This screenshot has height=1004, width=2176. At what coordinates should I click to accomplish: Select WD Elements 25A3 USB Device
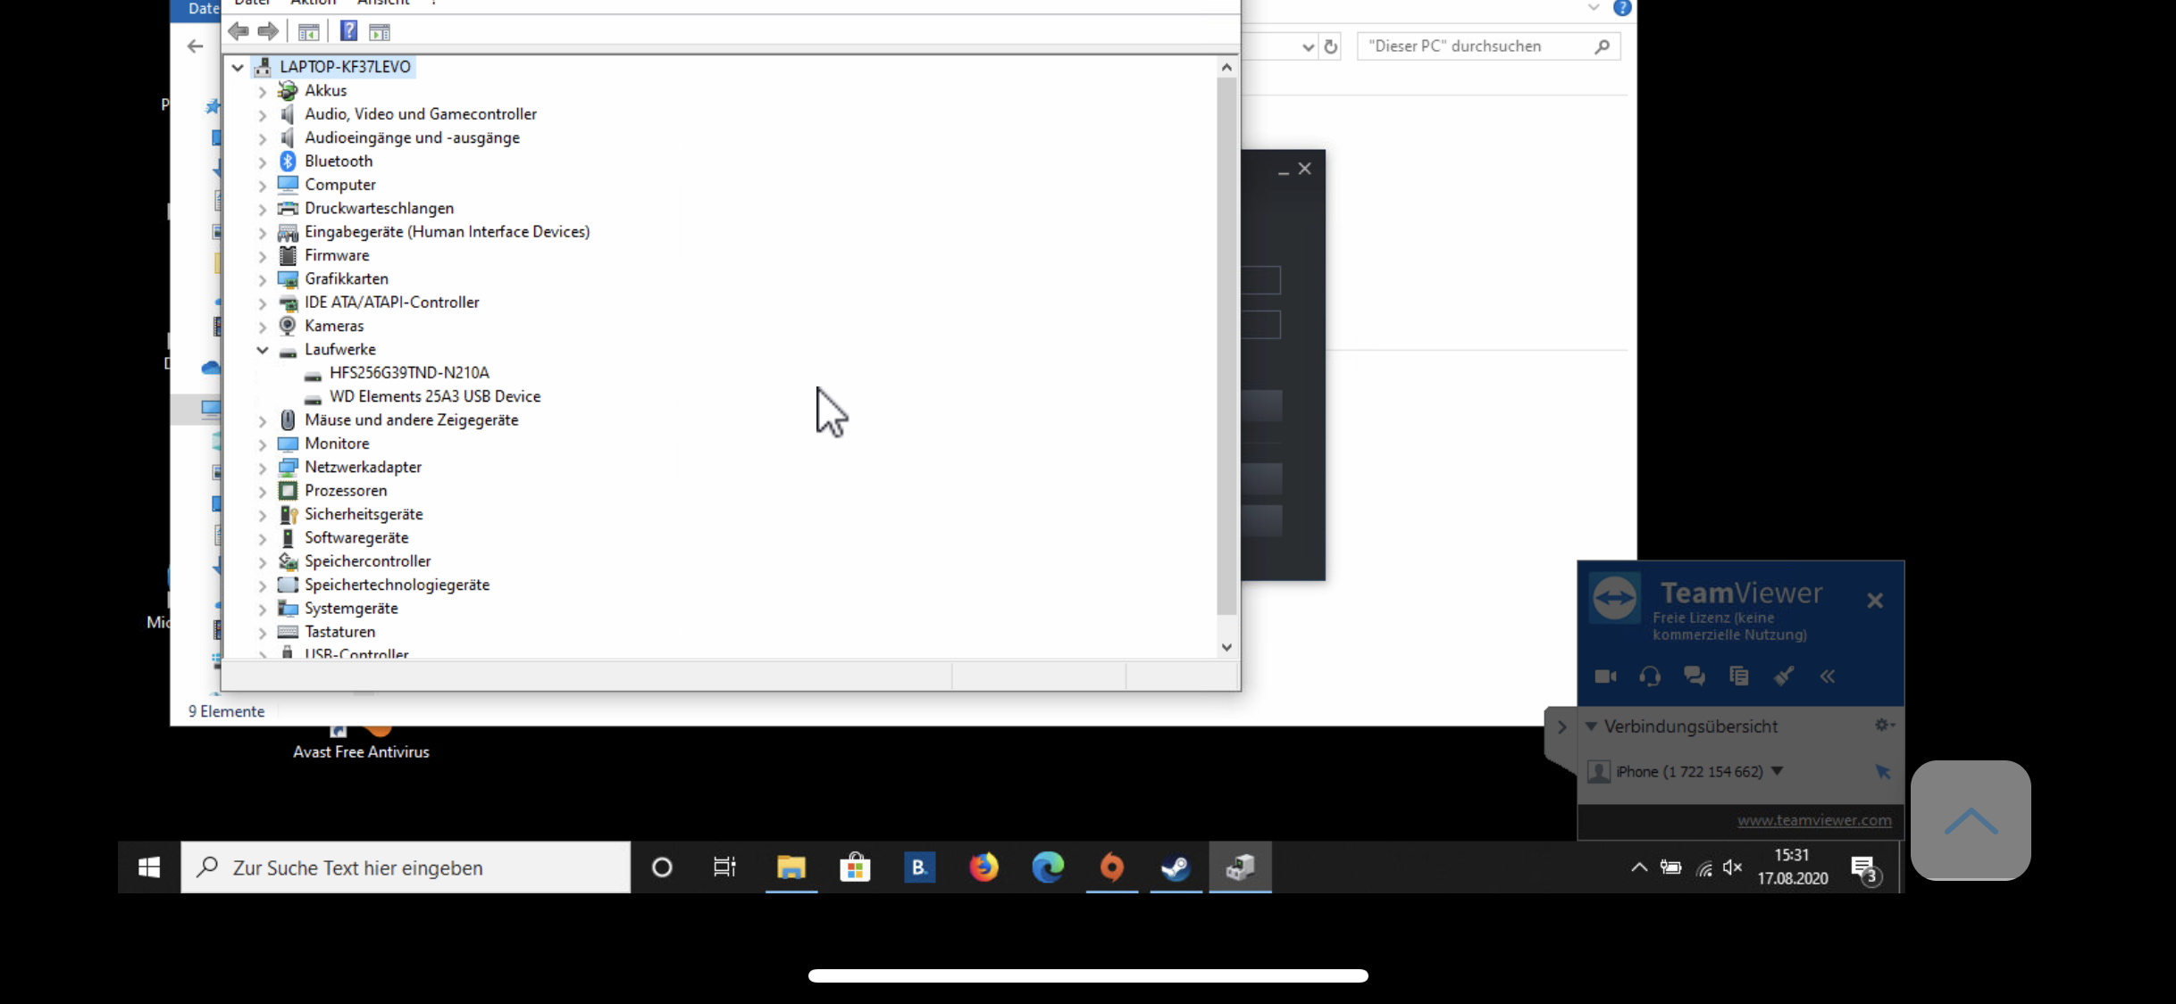pos(434,396)
